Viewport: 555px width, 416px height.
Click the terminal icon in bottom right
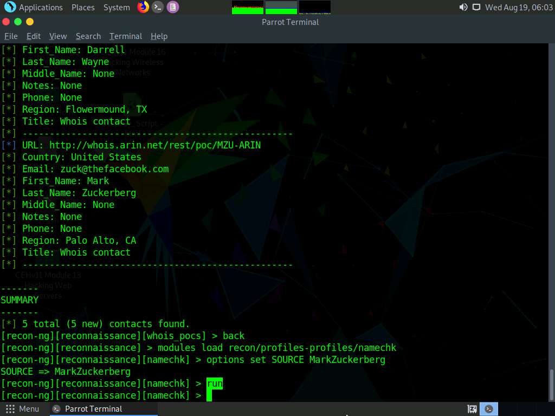point(489,409)
